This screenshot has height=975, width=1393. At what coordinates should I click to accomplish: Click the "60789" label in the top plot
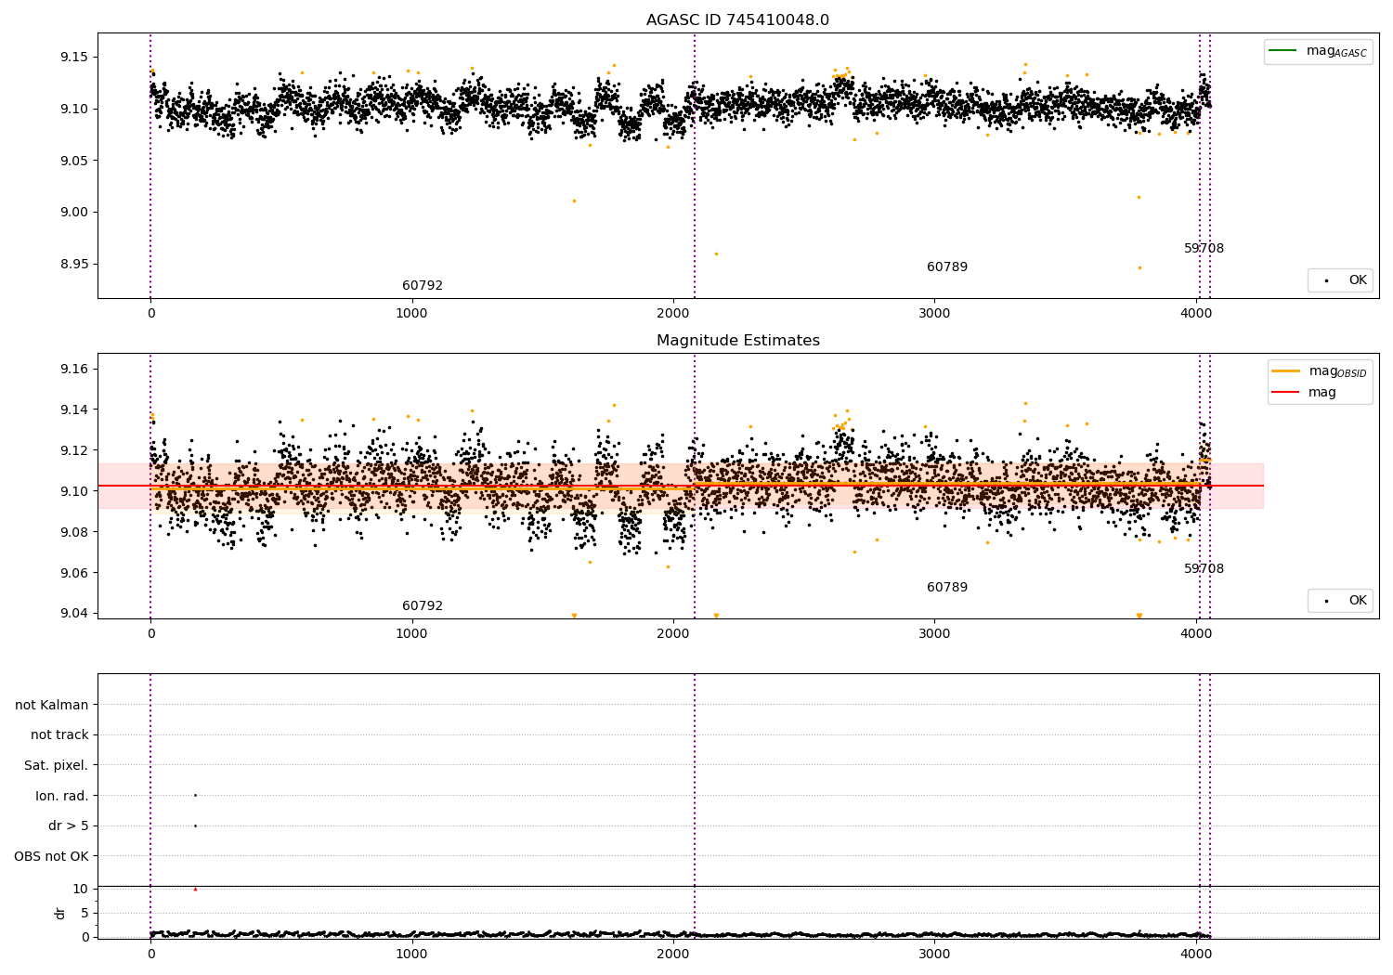point(947,267)
